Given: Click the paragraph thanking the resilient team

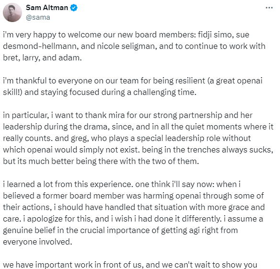Looking at the screenshot, I should 133,86.
